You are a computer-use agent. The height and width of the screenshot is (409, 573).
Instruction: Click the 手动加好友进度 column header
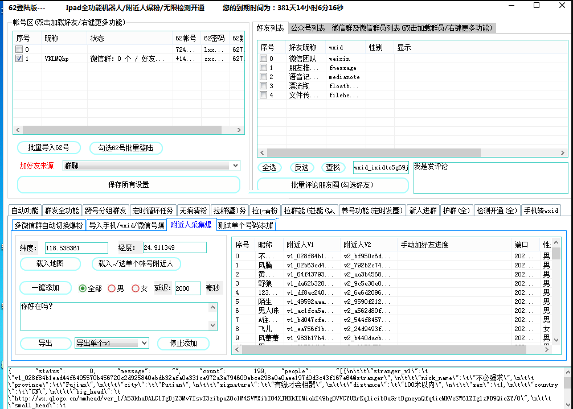coord(454,245)
